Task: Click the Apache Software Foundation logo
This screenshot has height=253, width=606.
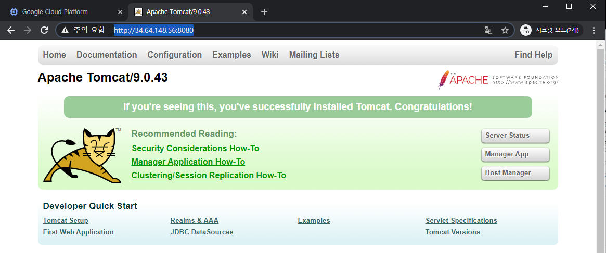Action: [498, 80]
